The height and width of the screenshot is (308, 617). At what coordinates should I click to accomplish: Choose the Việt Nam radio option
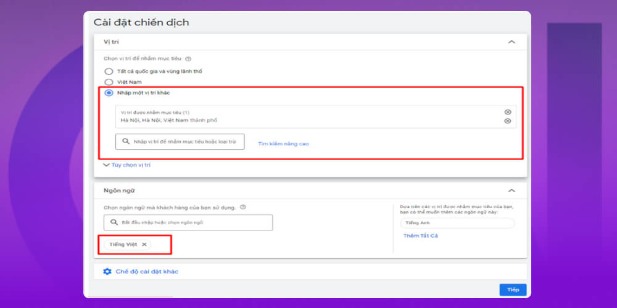pos(109,81)
